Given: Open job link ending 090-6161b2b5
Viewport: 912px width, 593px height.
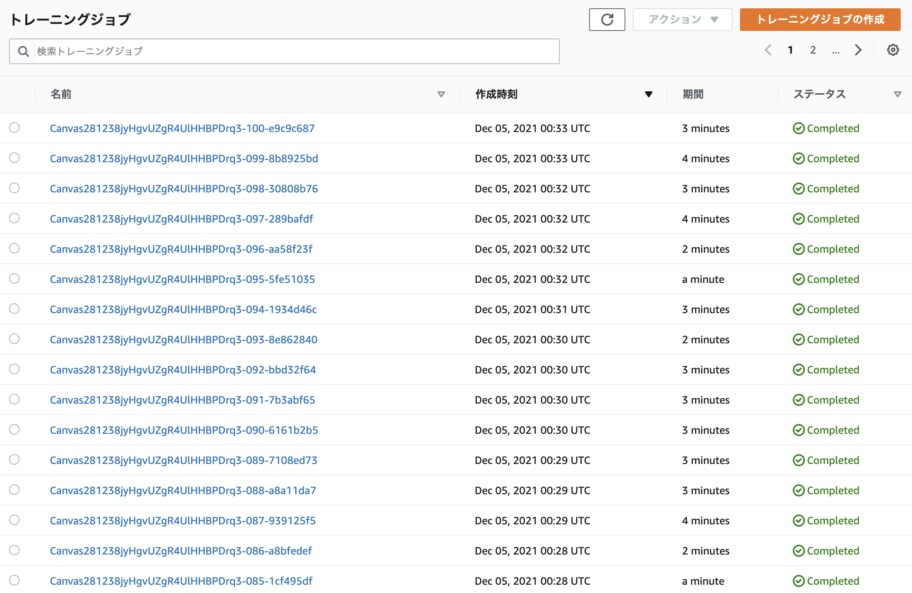Looking at the screenshot, I should [184, 430].
